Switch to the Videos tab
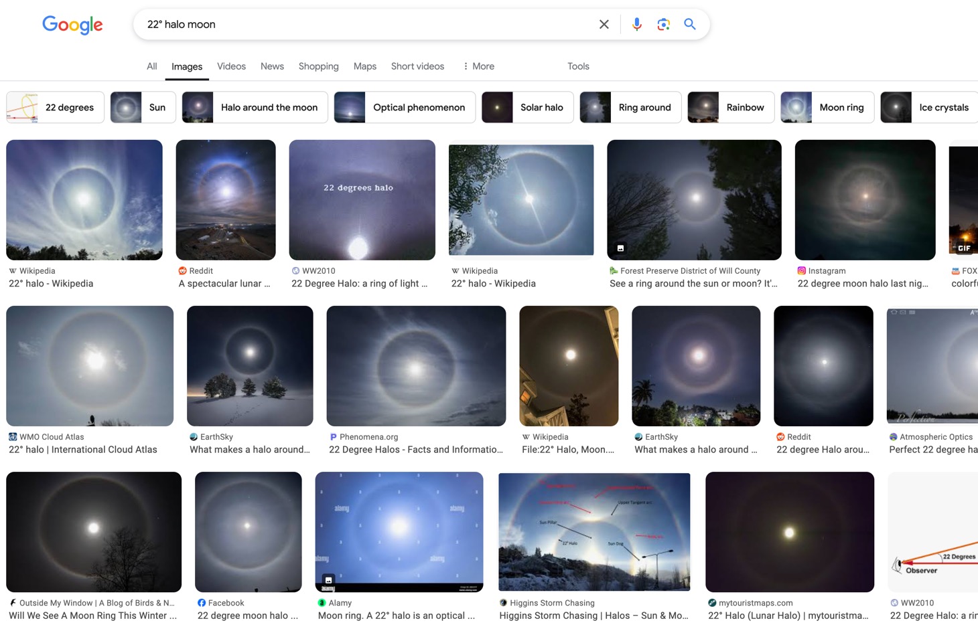The image size is (978, 629). point(231,66)
